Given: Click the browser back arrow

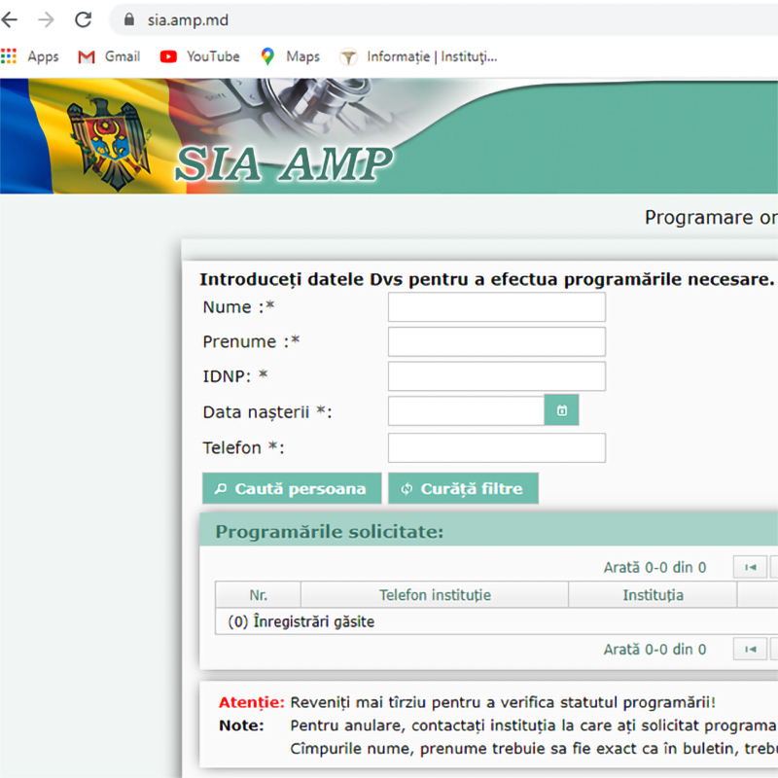Looking at the screenshot, I should [11, 19].
